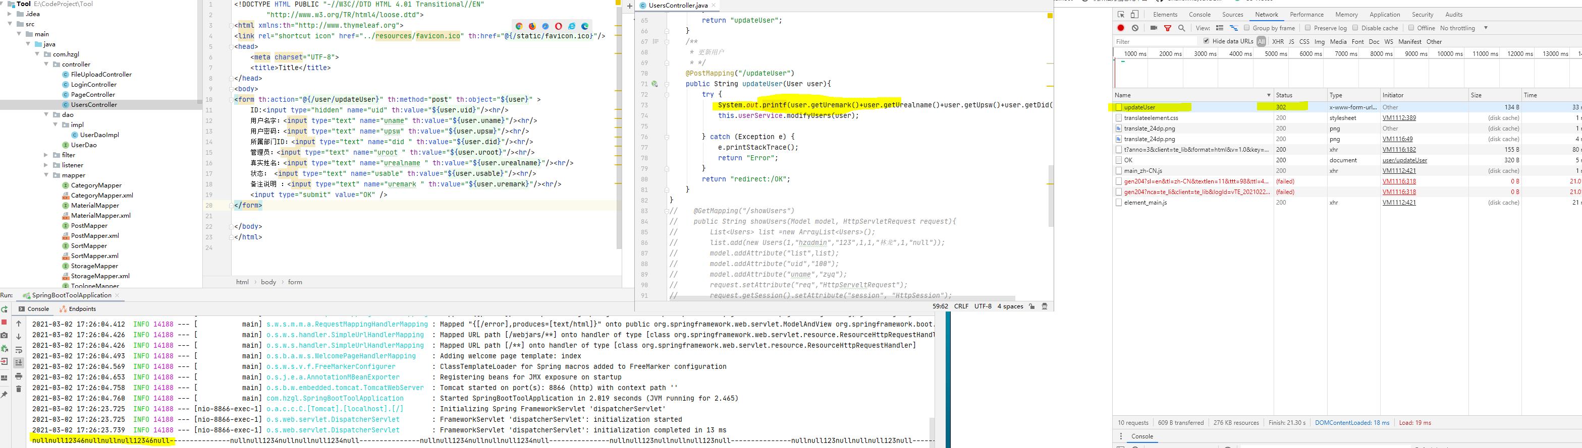This screenshot has height=448, width=1582.
Task: Enable the Preserve log checkbox
Action: [1307, 28]
